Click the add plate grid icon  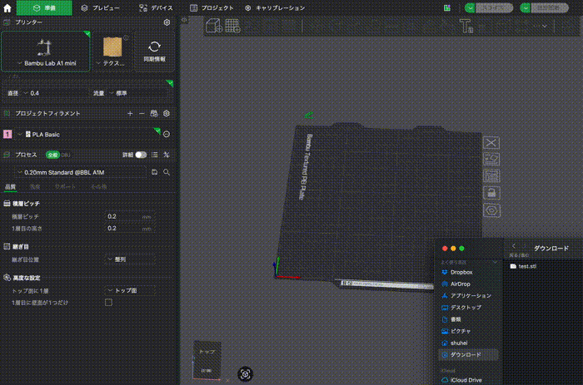232,26
